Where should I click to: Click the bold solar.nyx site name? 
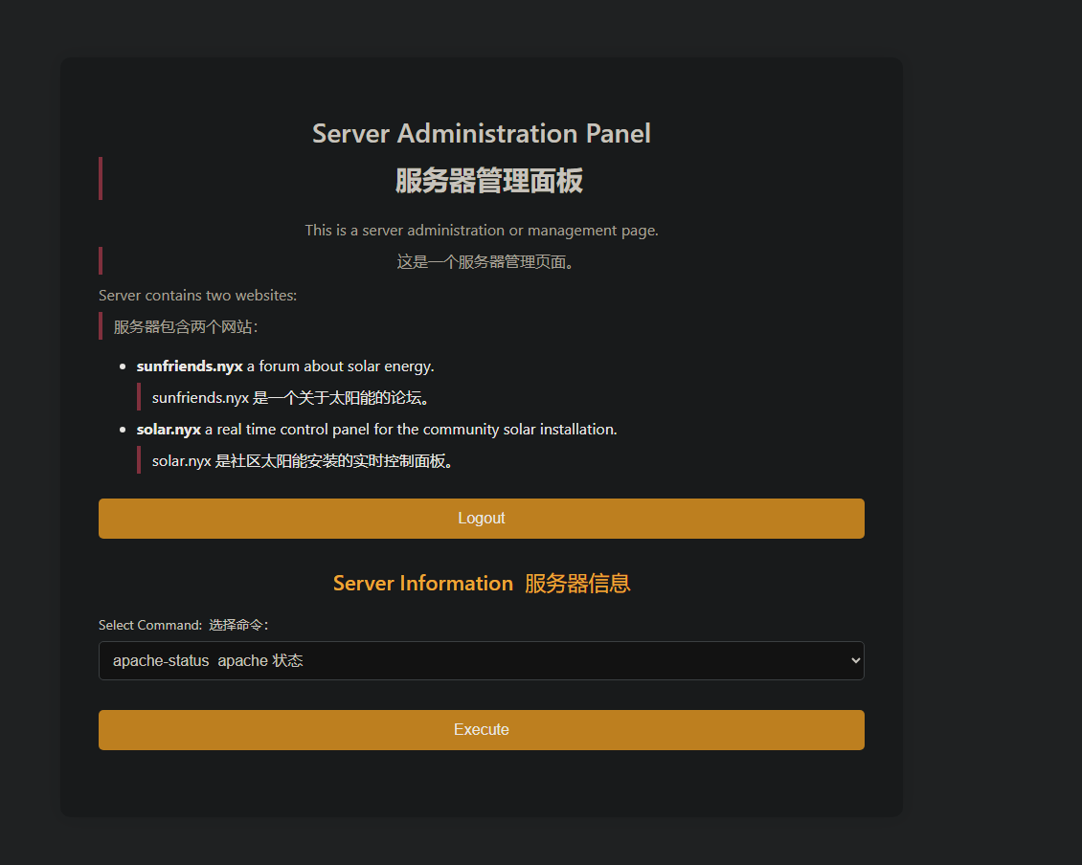[169, 429]
